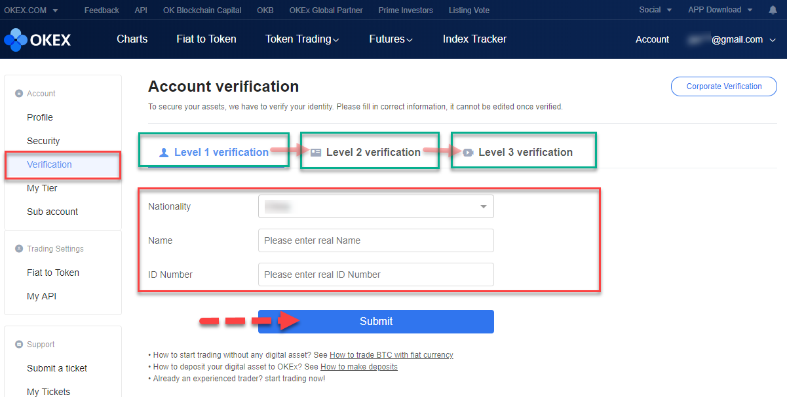Open How to trade BTC with fiat currency
The image size is (787, 397).
pos(391,355)
